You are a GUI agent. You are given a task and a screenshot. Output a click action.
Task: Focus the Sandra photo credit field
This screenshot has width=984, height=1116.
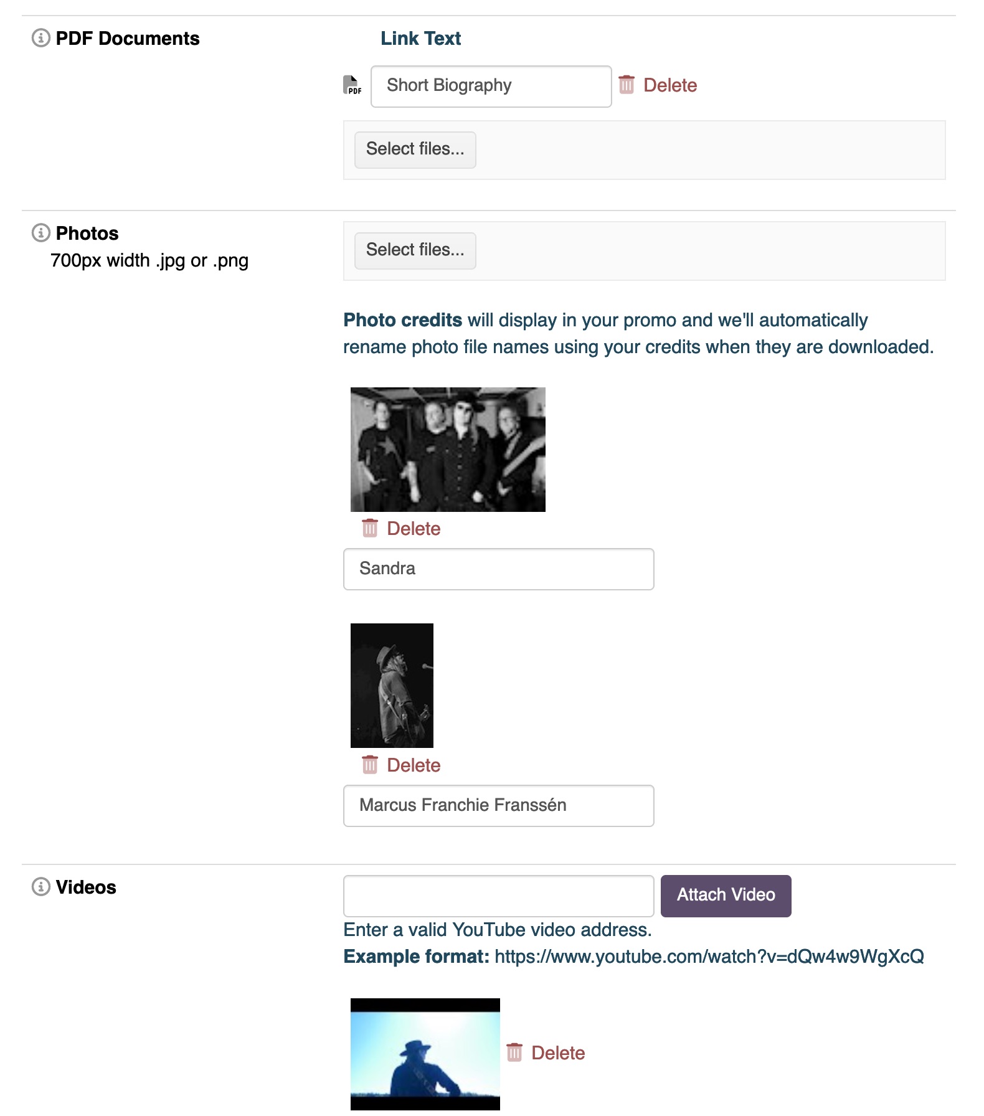[498, 569]
